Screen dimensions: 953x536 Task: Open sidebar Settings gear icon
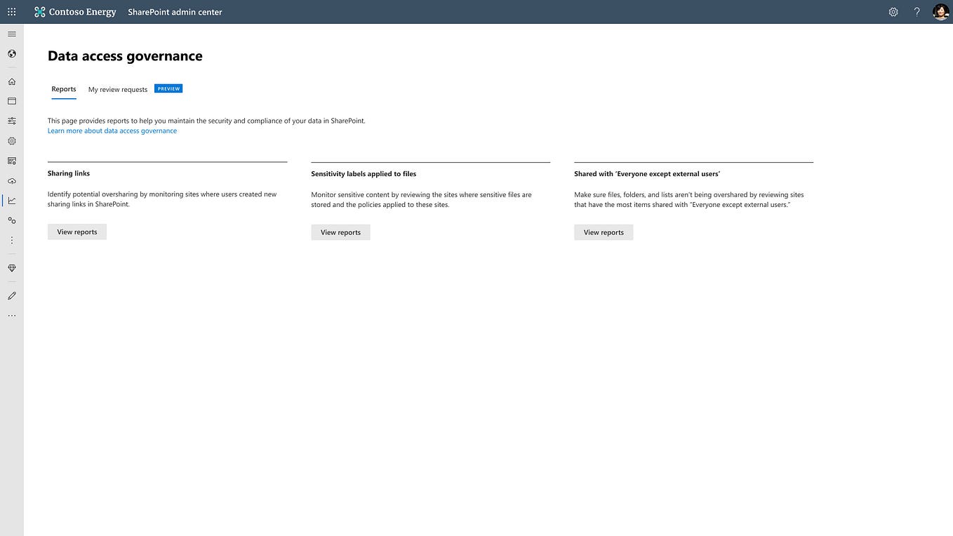click(11, 140)
